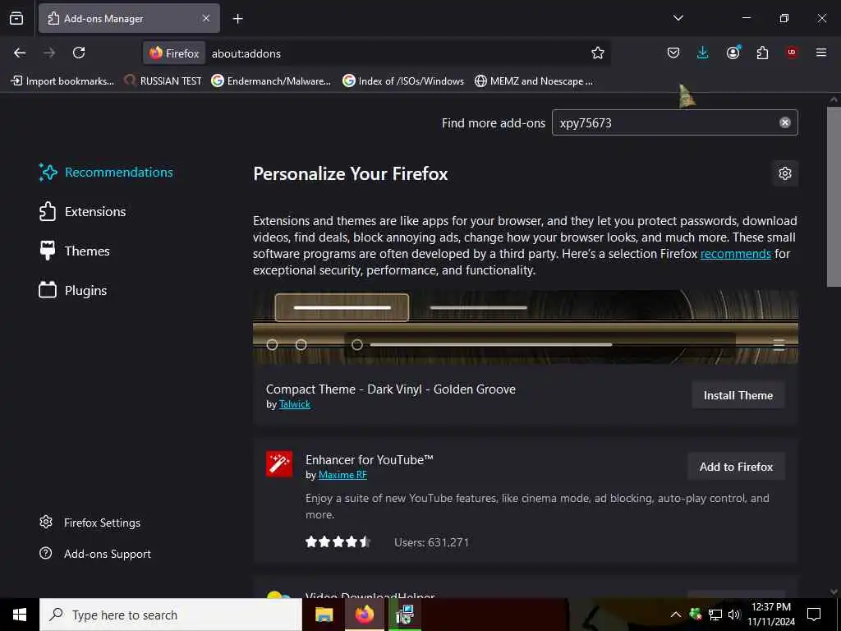
Task: Click the Firefox taskbar icon
Action: pyautogui.click(x=364, y=615)
